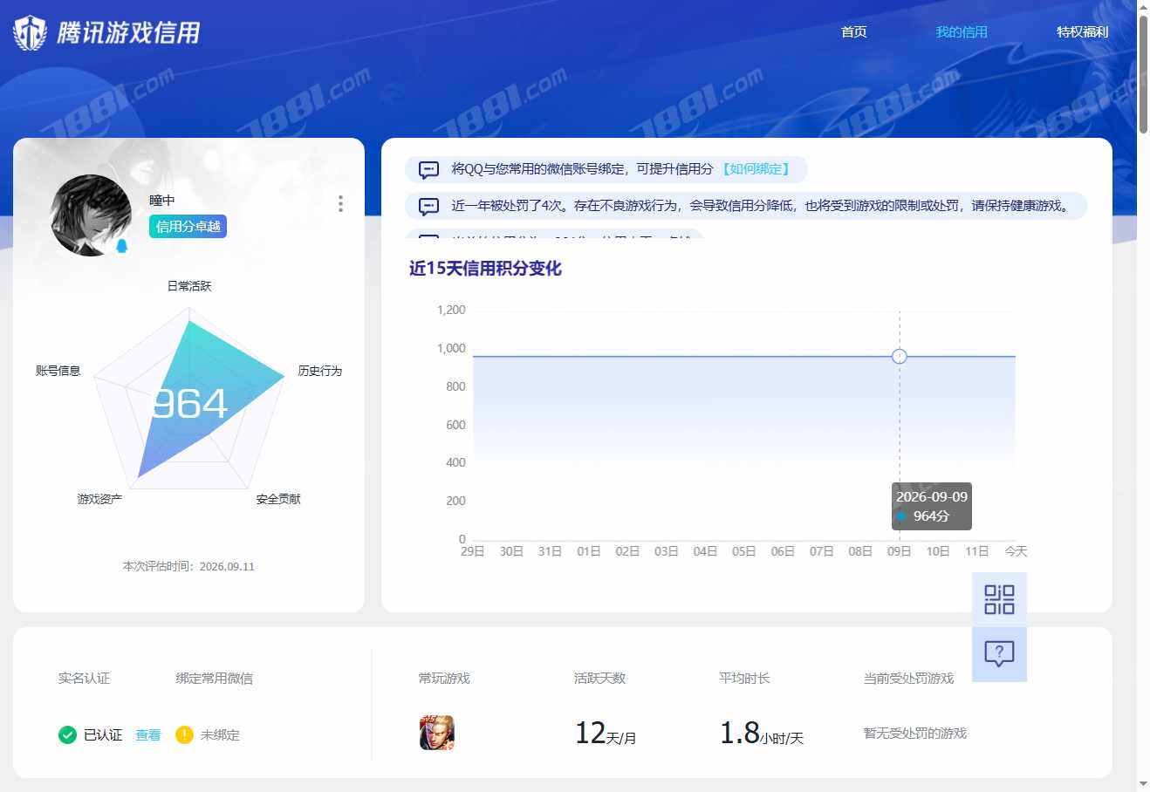The width and height of the screenshot is (1150, 792).
Task: Click the 今天 label on the chart axis
Action: click(1016, 551)
